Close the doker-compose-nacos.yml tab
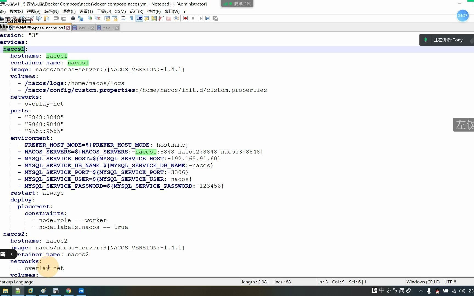The height and width of the screenshot is (296, 474). point(68,28)
